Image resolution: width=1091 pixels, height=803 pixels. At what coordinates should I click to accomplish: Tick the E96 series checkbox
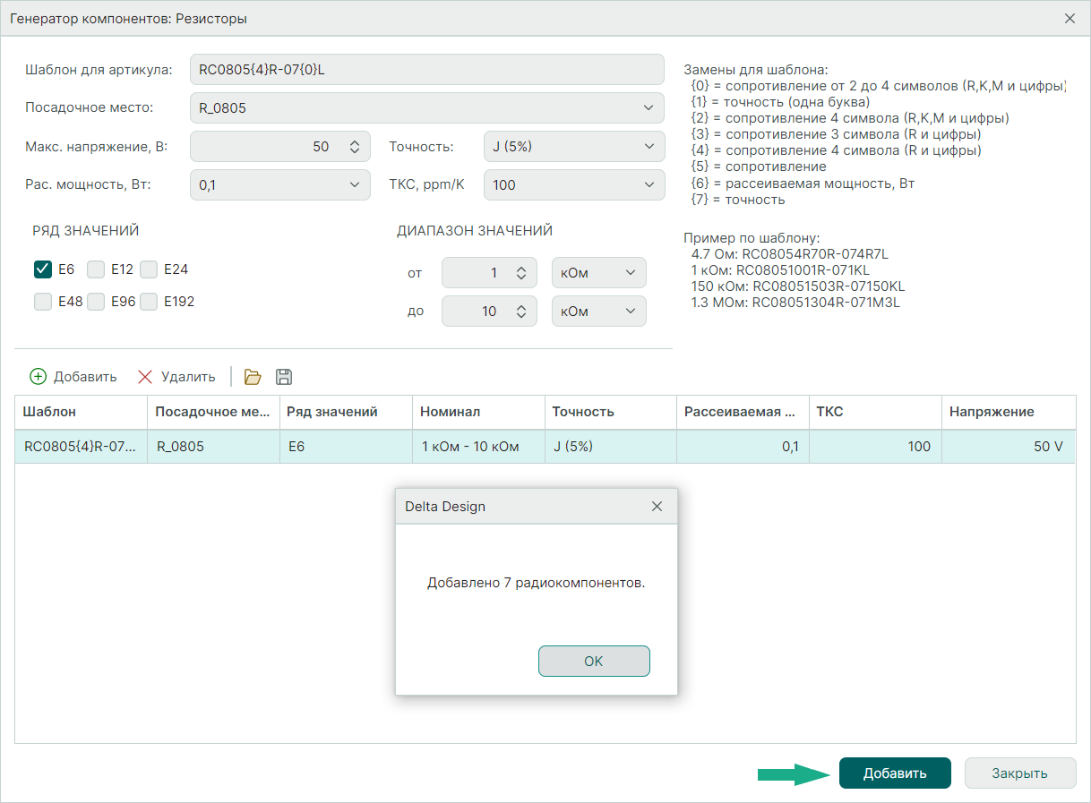[x=96, y=302]
